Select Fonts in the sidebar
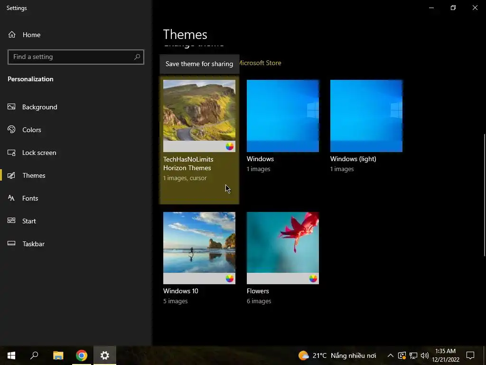 point(30,198)
